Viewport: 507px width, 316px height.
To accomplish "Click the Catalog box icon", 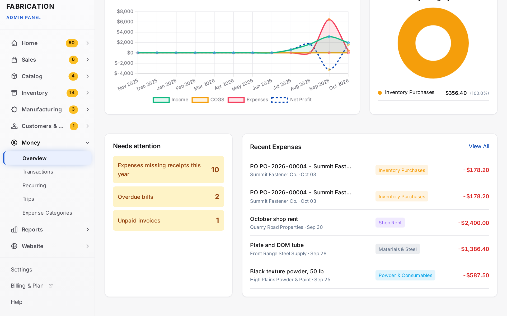I will (x=14, y=76).
